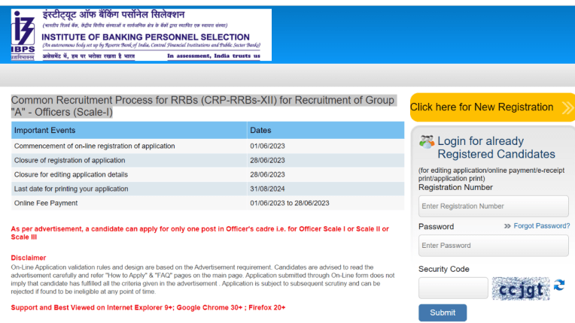
Task: Select Closure of registration of application text
Action: coord(70,160)
